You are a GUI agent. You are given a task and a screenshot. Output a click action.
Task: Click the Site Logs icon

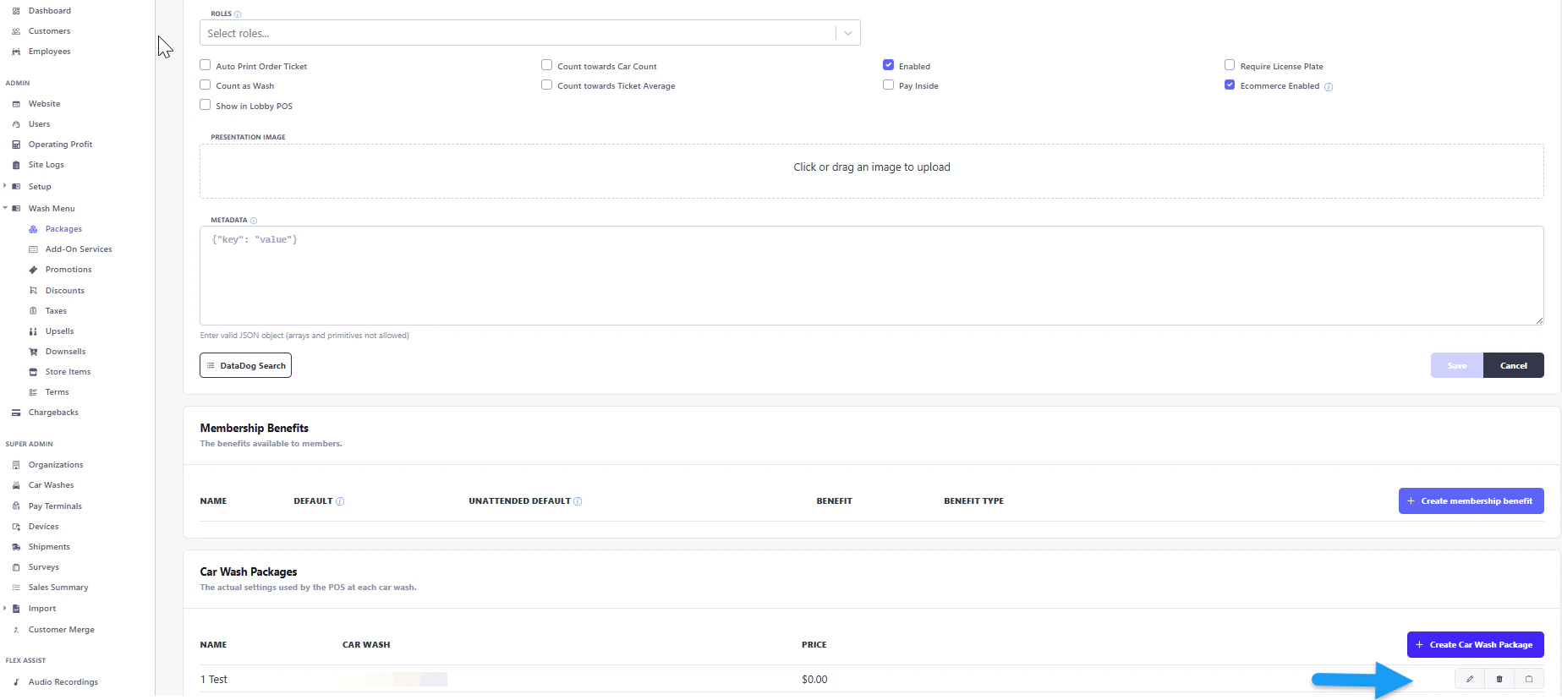(15, 165)
